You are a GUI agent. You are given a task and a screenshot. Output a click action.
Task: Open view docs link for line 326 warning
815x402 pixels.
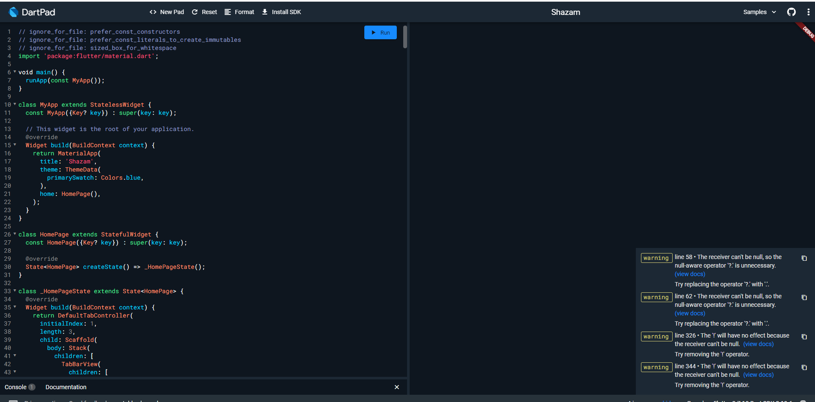758,344
